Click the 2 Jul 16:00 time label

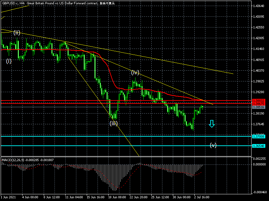click(202, 197)
